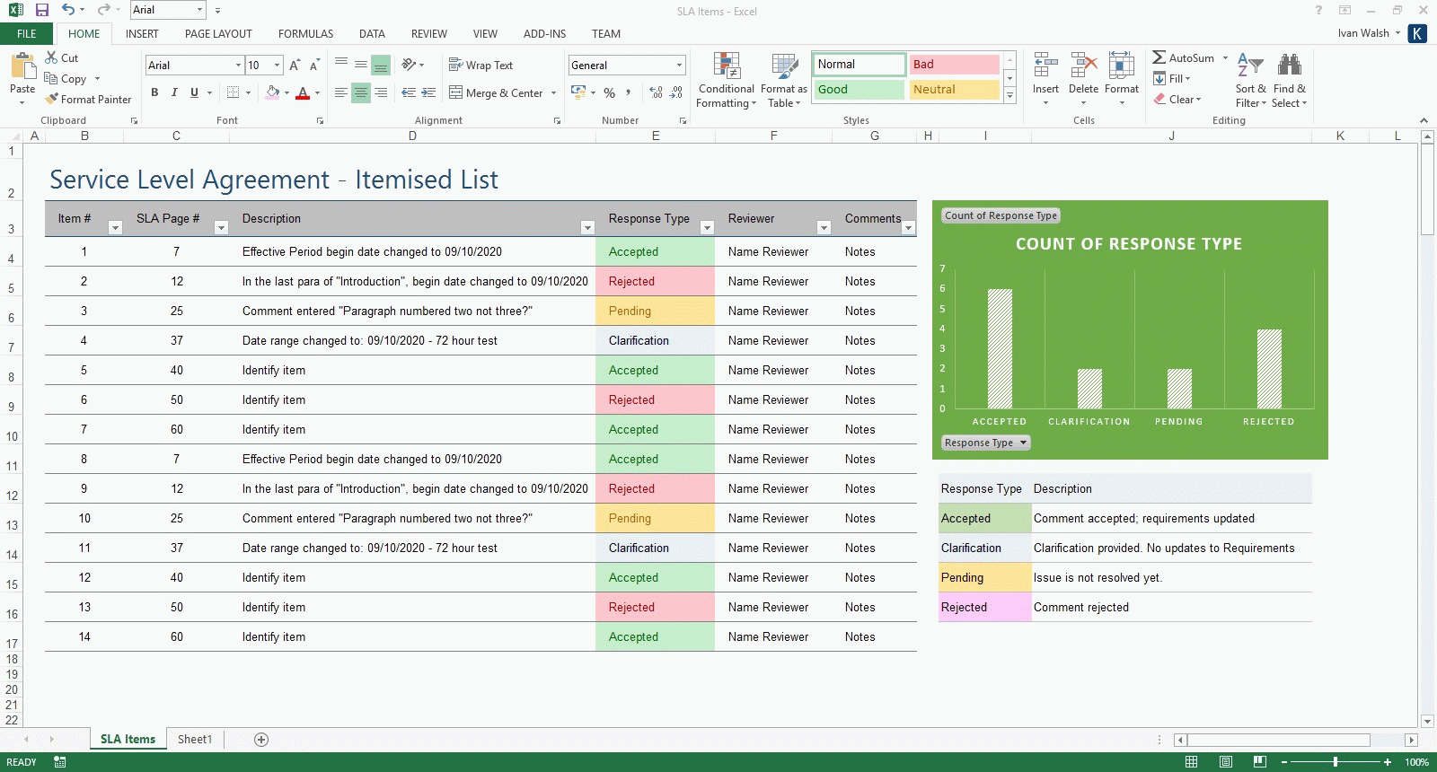The width and height of the screenshot is (1437, 772).
Task: Click the Insert cells icon
Action: pos(1045,66)
